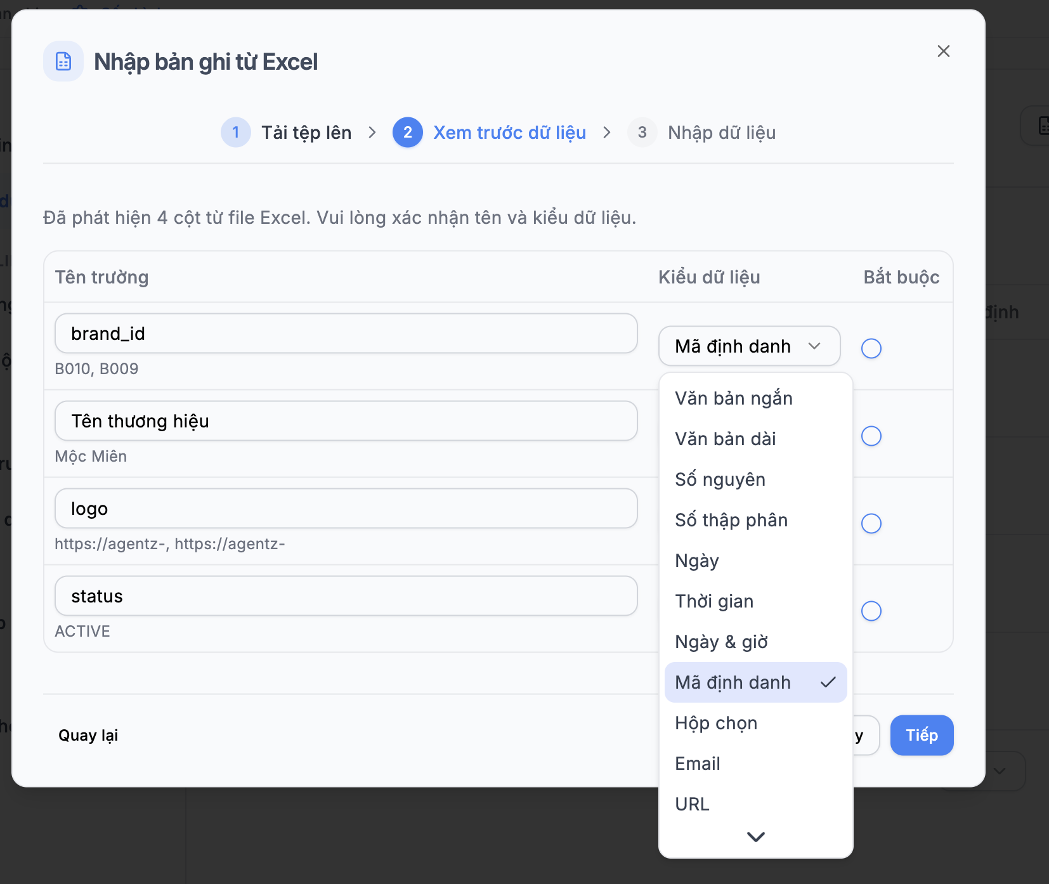The height and width of the screenshot is (884, 1049).
Task: Click the step 1 number circle
Action: click(236, 133)
